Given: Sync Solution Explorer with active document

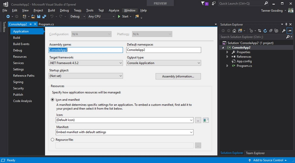Looking at the screenshot, I should coord(259,31).
